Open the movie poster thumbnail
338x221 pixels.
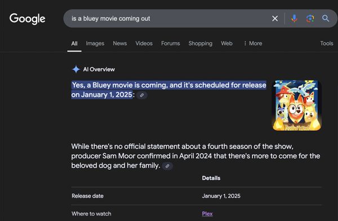(x=297, y=105)
